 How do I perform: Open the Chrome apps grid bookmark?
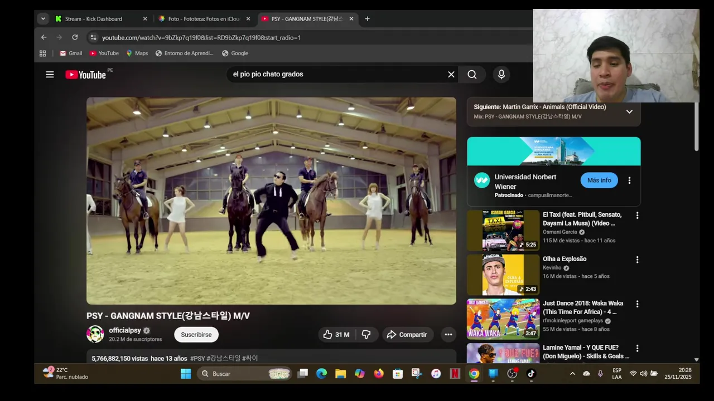42,53
